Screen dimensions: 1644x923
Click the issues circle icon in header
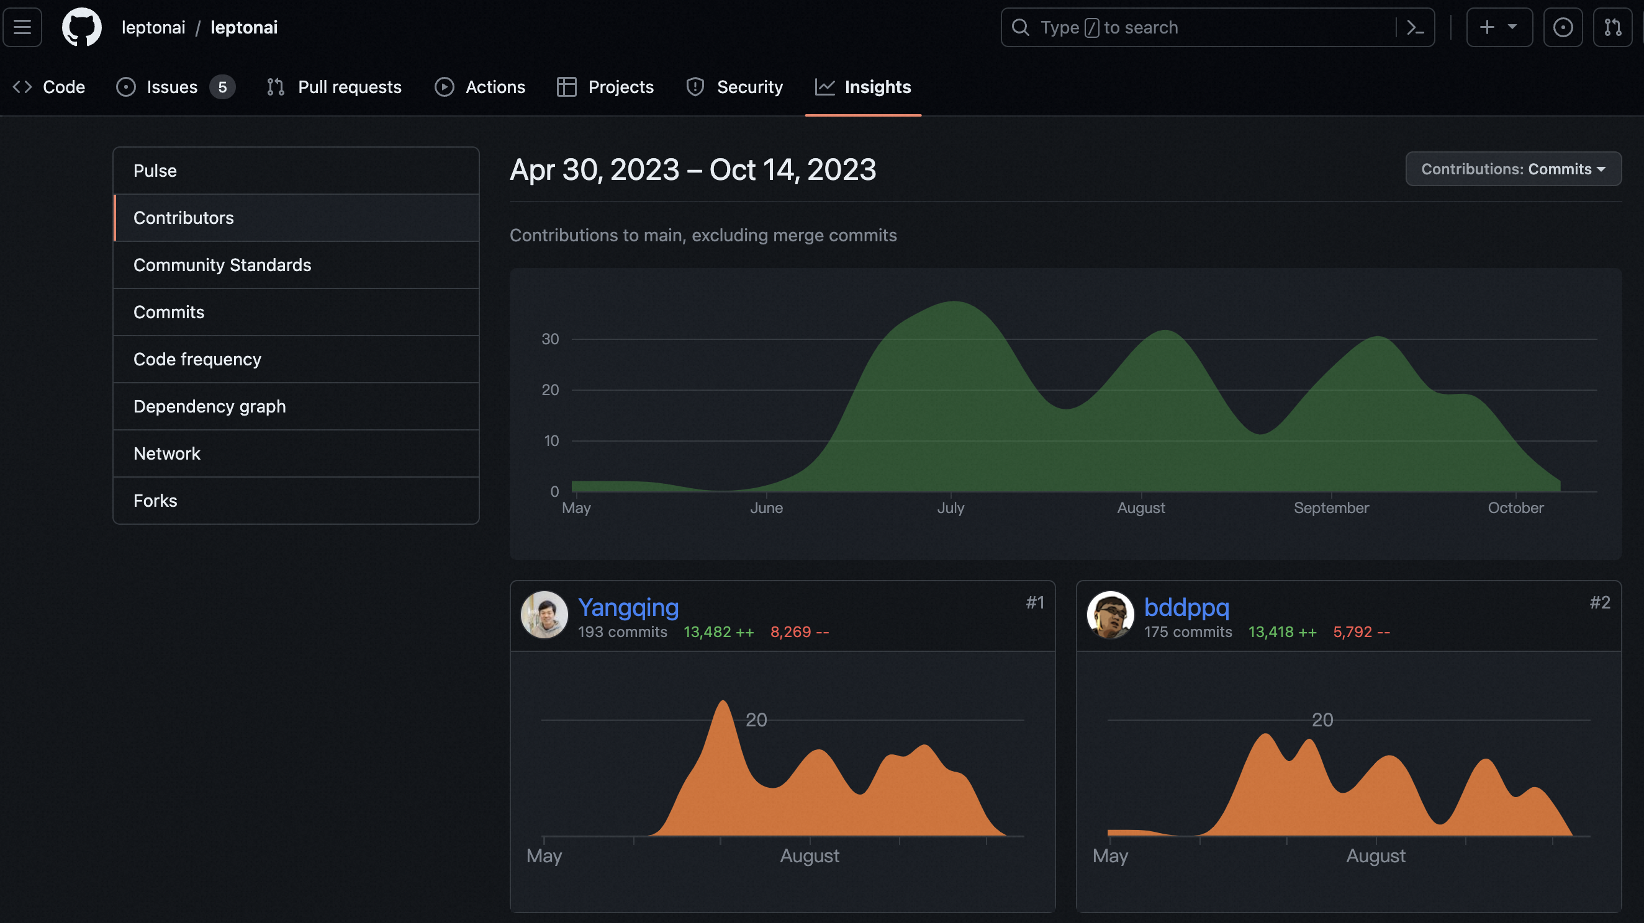click(1562, 27)
